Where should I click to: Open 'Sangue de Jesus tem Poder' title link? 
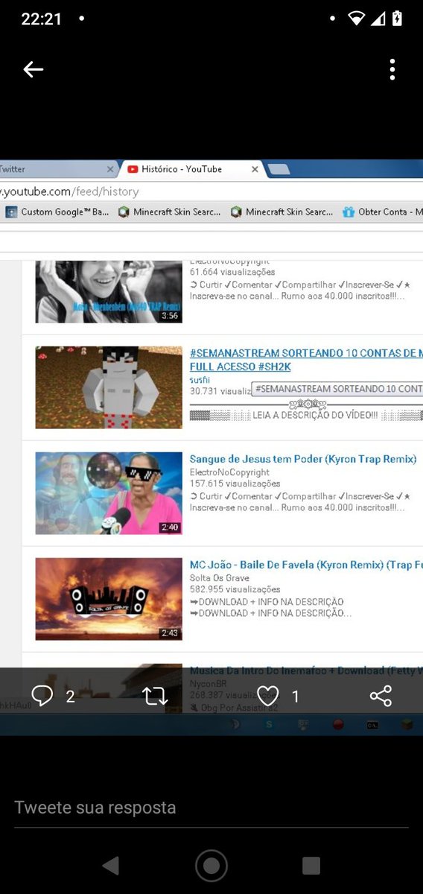click(x=302, y=459)
